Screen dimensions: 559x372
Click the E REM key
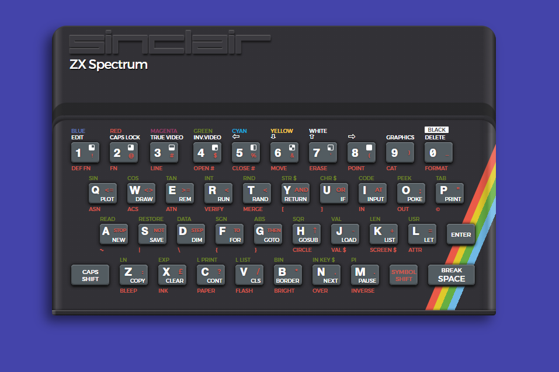pos(180,194)
